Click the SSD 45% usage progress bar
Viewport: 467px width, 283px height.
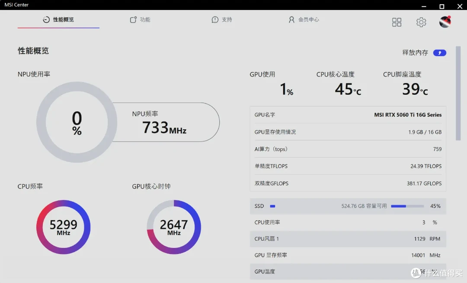(x=407, y=206)
